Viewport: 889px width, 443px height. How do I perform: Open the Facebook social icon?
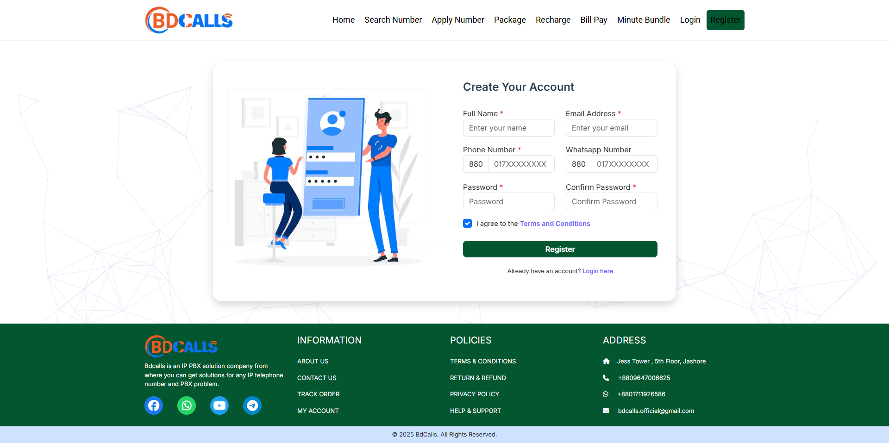tap(154, 406)
